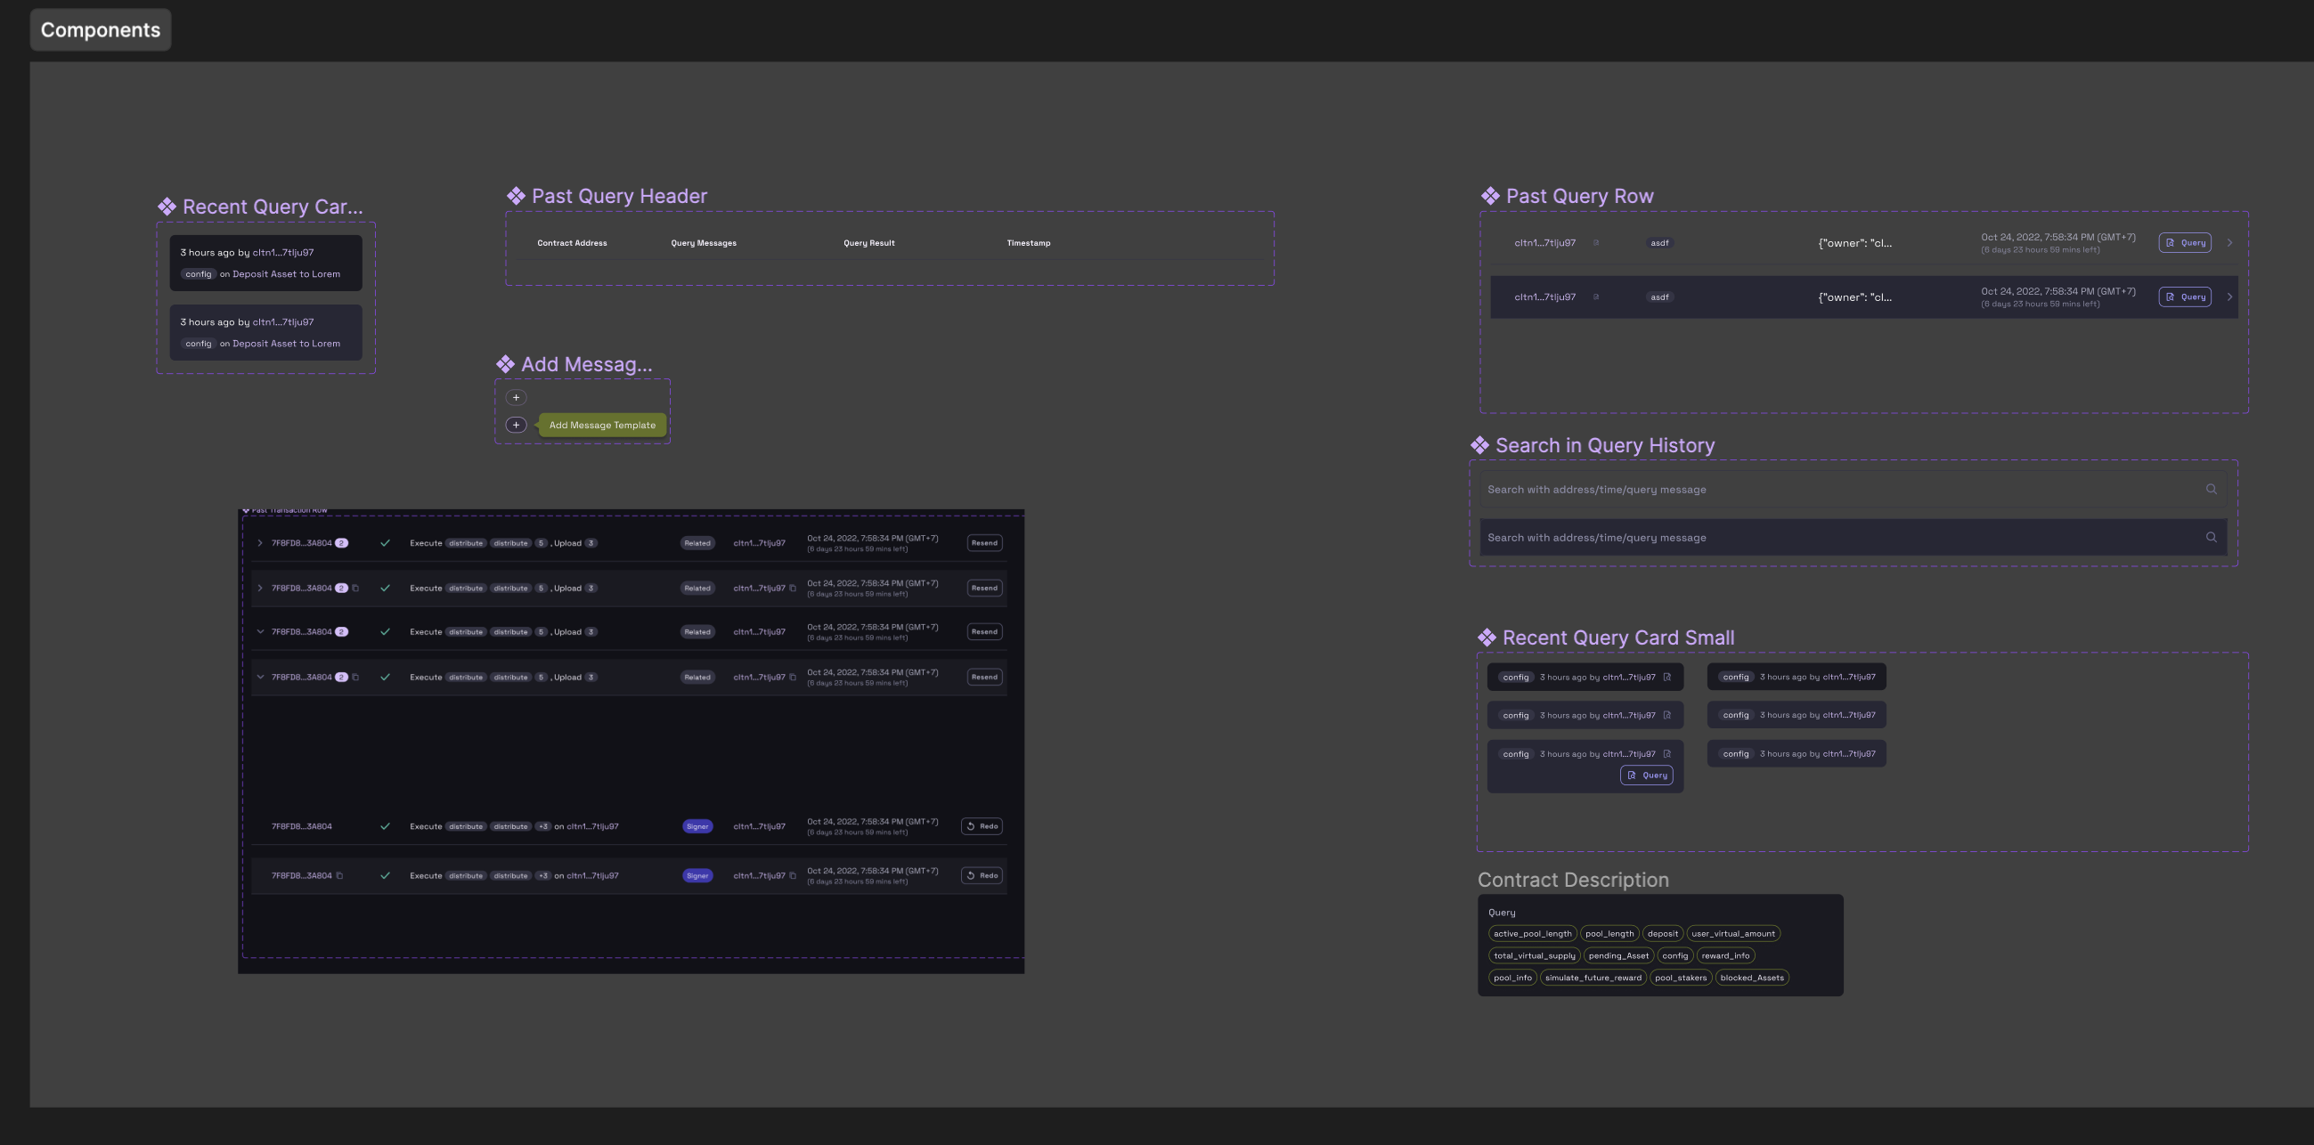Select the blocked_Assets query tag
This screenshot has width=2314, height=1145.
[x=1753, y=978]
